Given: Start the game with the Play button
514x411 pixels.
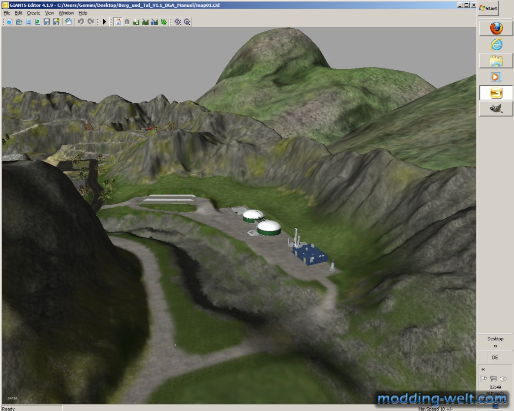Looking at the screenshot, I should point(104,22).
